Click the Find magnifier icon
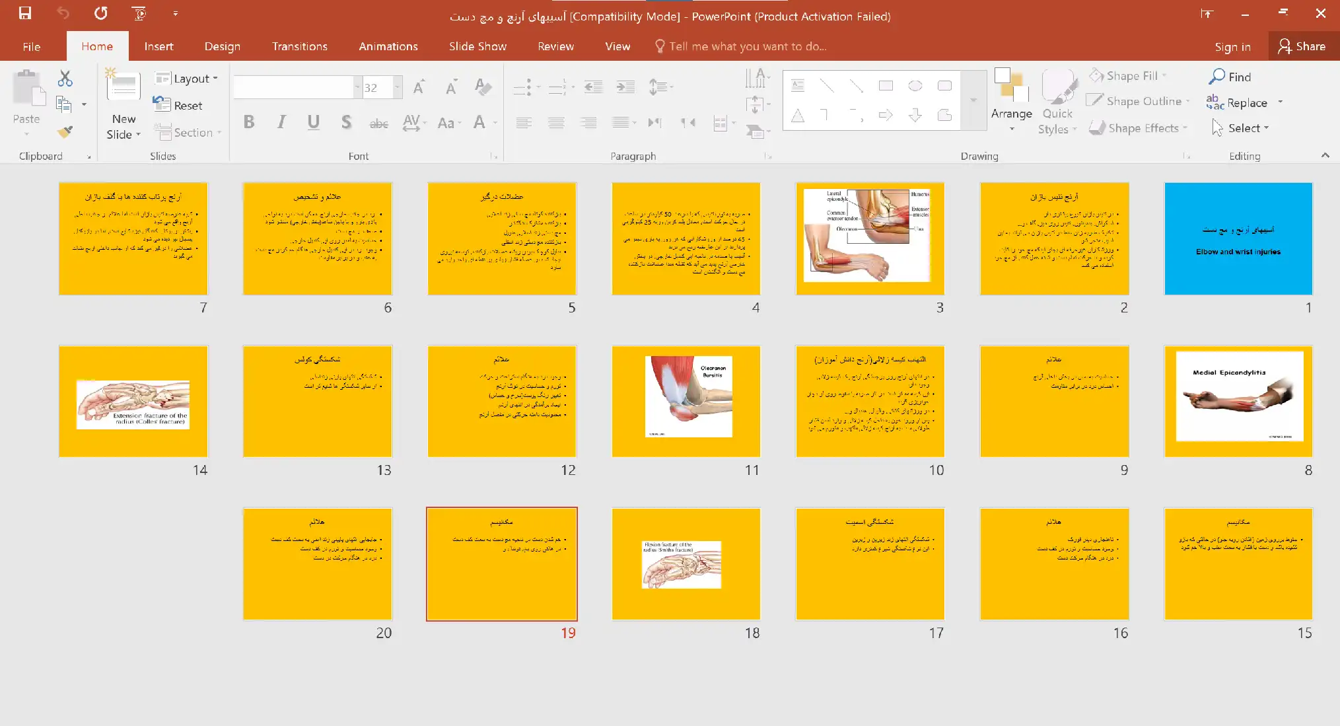 pyautogui.click(x=1217, y=77)
